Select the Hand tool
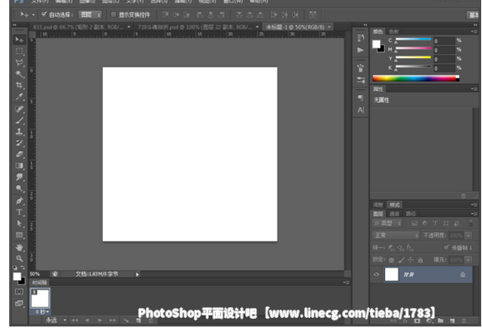482x329 pixels. [19, 247]
